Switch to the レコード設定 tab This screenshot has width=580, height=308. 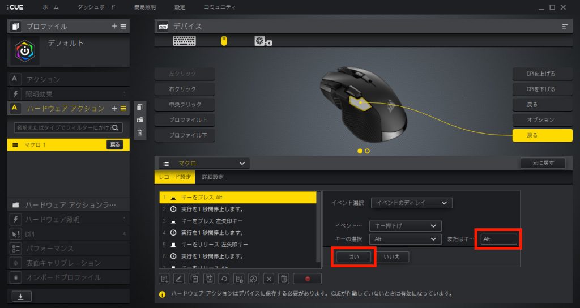coord(175,177)
